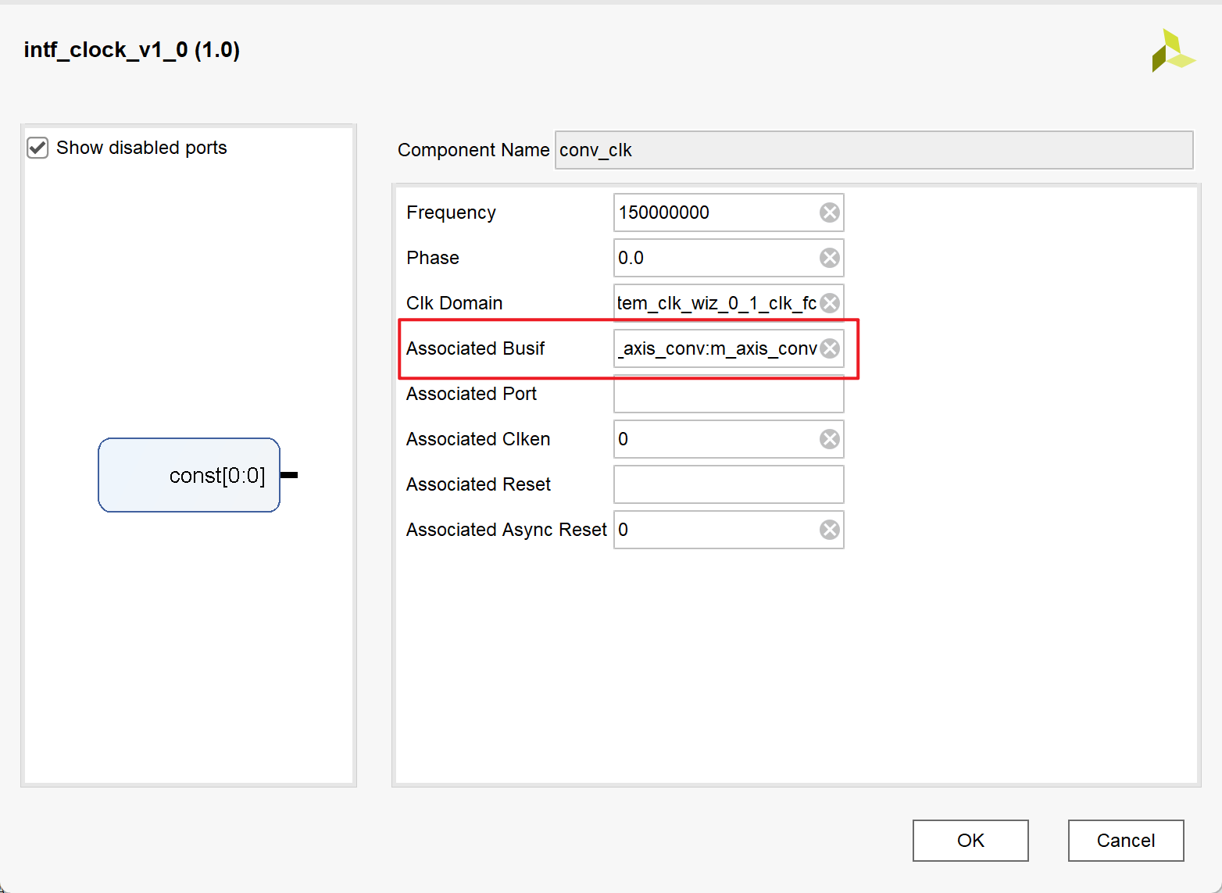Viewport: 1222px width, 893px height.
Task: Click the intf_clock_v1_0 (1.0) title text
Action: click(x=132, y=50)
